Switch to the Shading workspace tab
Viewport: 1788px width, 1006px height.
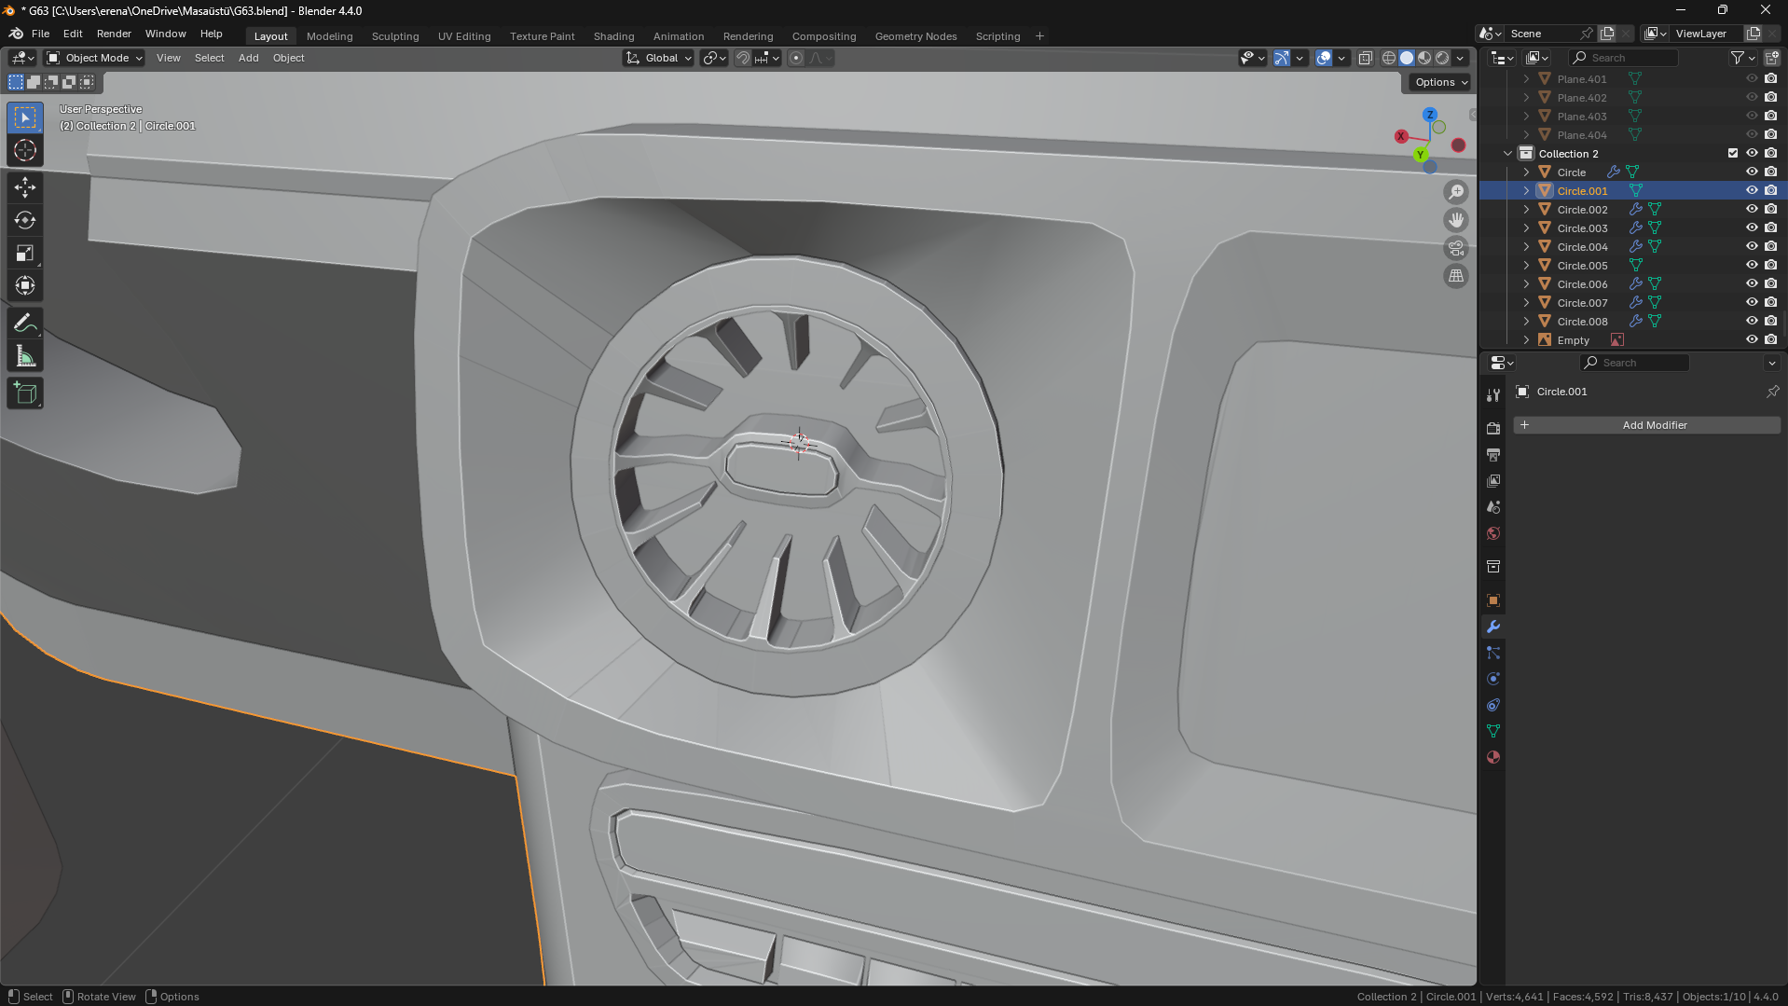613,36
